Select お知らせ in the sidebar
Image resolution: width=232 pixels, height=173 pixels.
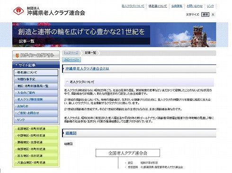tap(36, 106)
